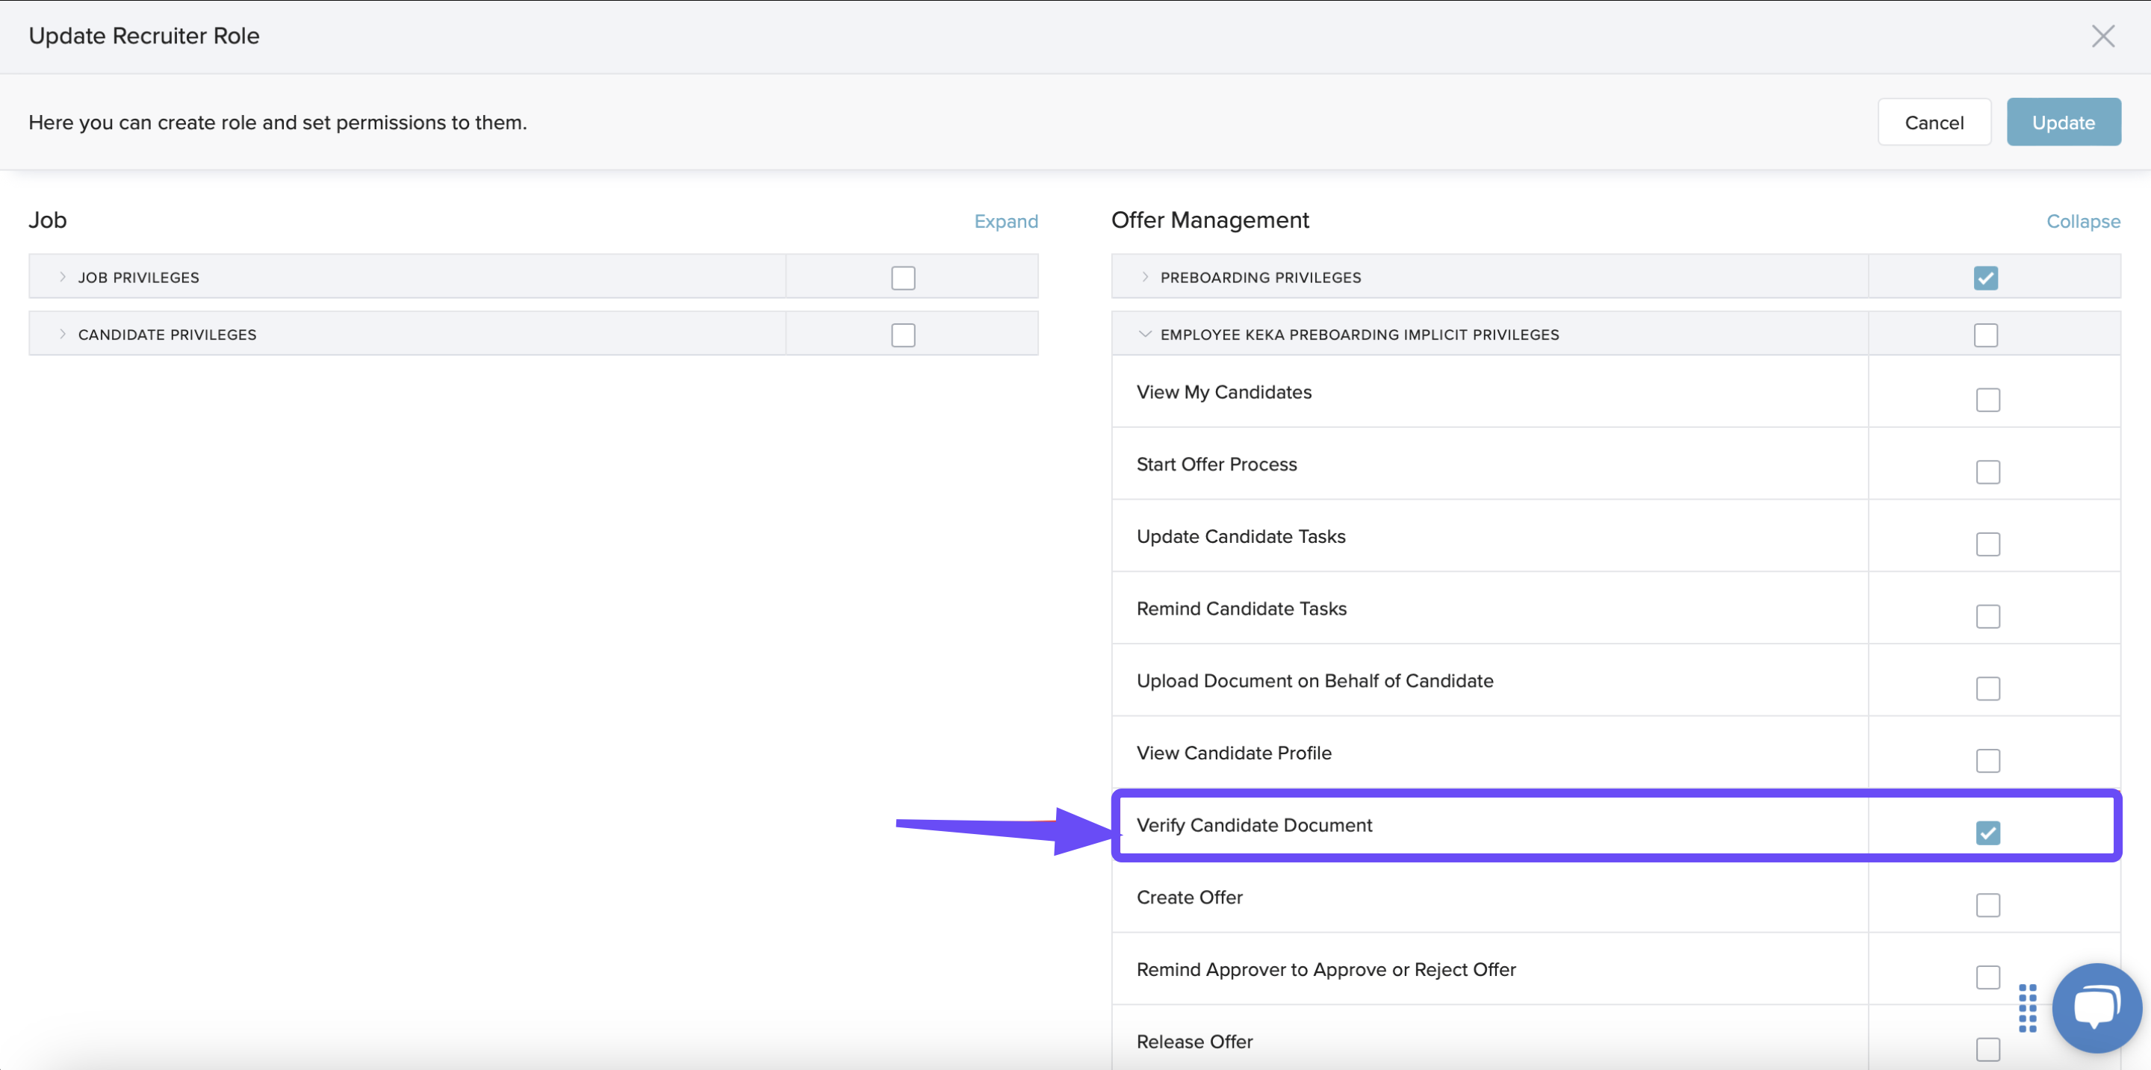Collapse Employee Keka Preboarding Implicit Privileges
This screenshot has width=2151, height=1070.
1144,334
